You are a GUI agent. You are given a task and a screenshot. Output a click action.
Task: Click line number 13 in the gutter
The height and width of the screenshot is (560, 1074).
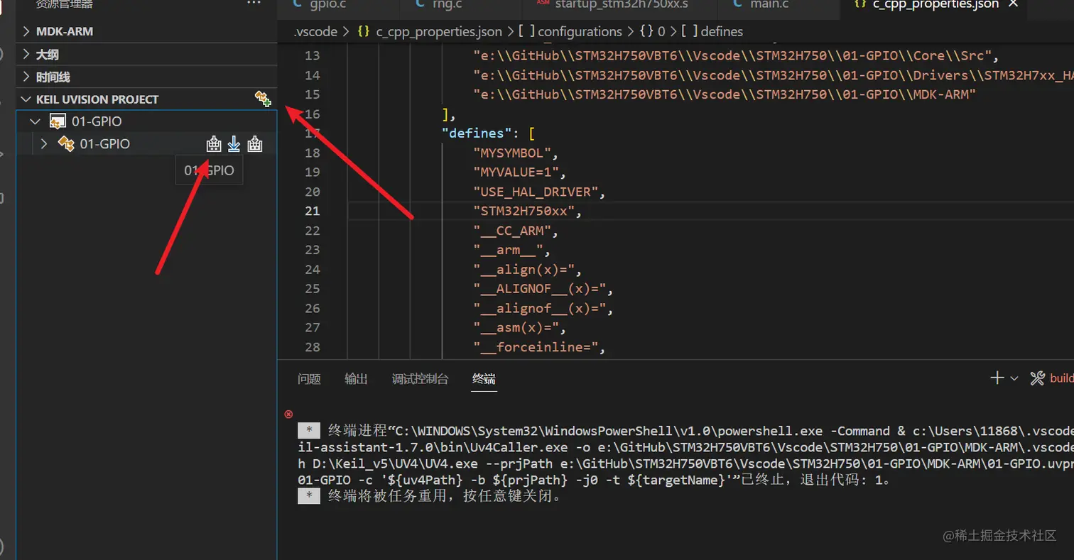[313, 56]
